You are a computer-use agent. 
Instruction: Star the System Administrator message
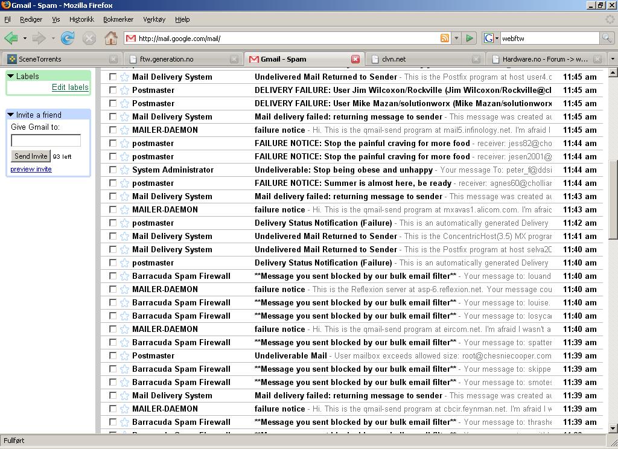click(x=124, y=170)
